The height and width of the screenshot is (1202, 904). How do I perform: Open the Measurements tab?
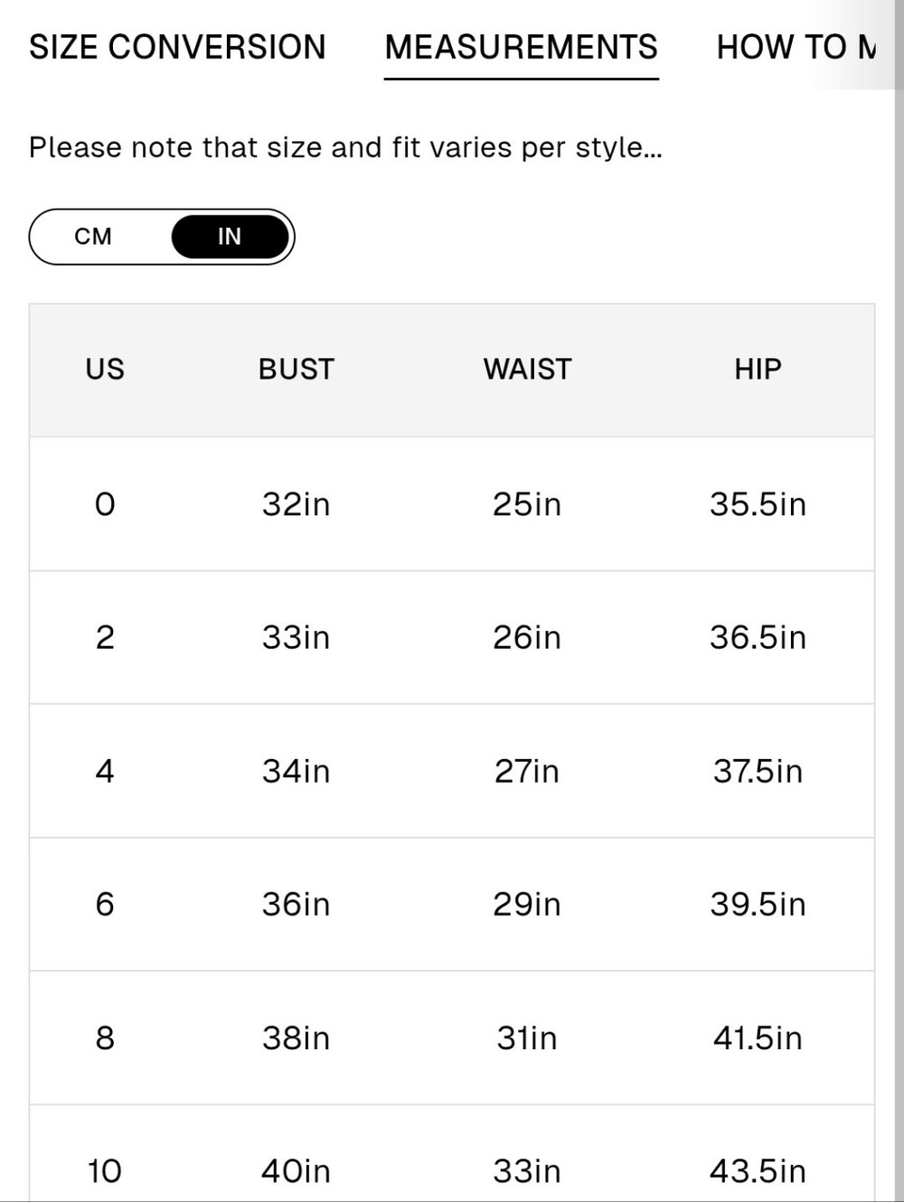tap(522, 47)
